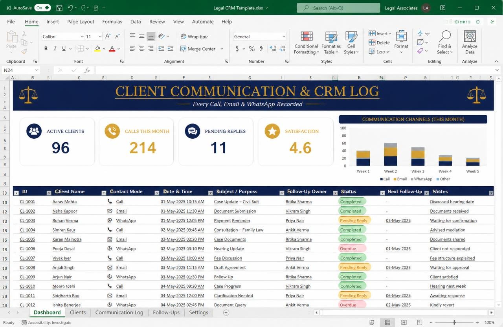Click Accessibility: Investigate in status bar

(46, 323)
